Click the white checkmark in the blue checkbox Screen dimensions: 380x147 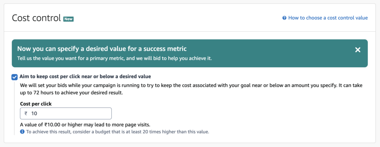(14, 77)
